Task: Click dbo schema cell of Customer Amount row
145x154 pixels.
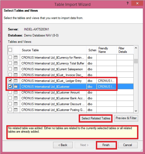Action: point(91,92)
